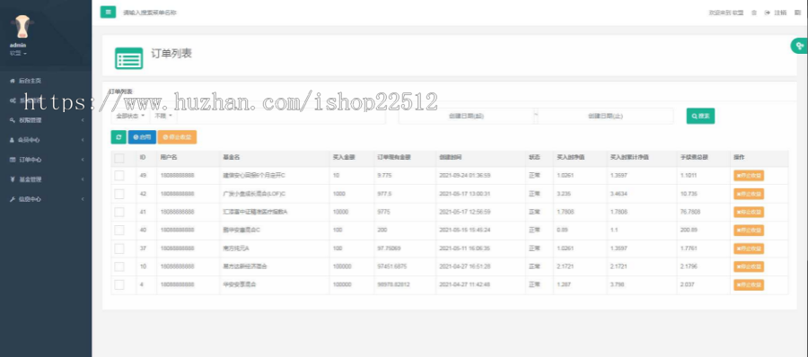Click the fee total 200.89
Image resolution: width=808 pixels, height=357 pixels.
click(689, 231)
